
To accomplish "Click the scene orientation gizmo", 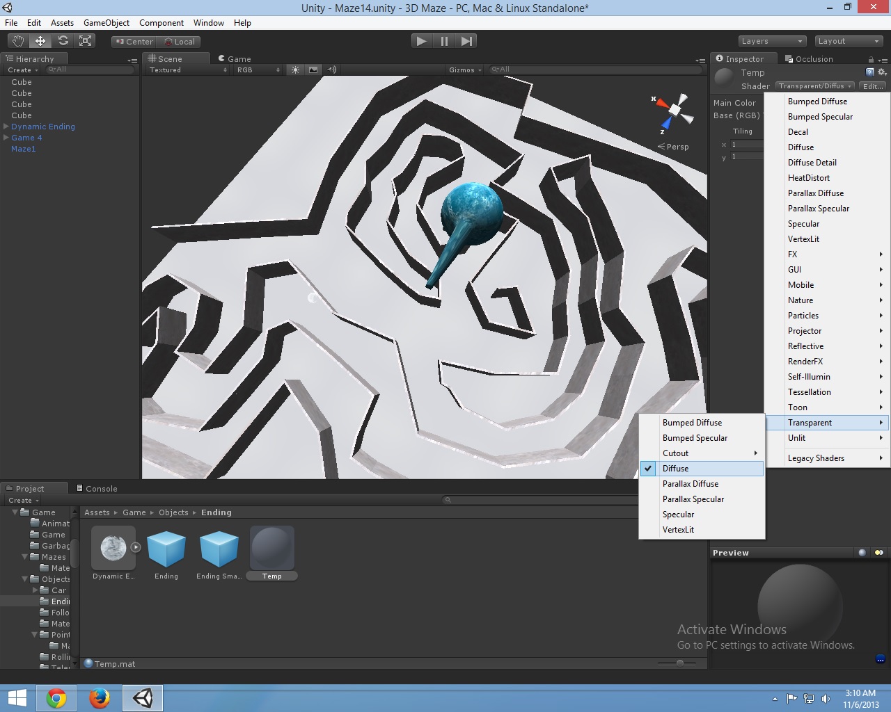I will tap(673, 111).
